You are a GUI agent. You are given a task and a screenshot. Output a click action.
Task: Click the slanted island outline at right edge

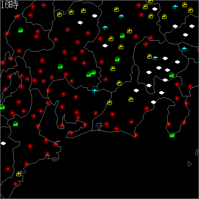(x=197, y=152)
